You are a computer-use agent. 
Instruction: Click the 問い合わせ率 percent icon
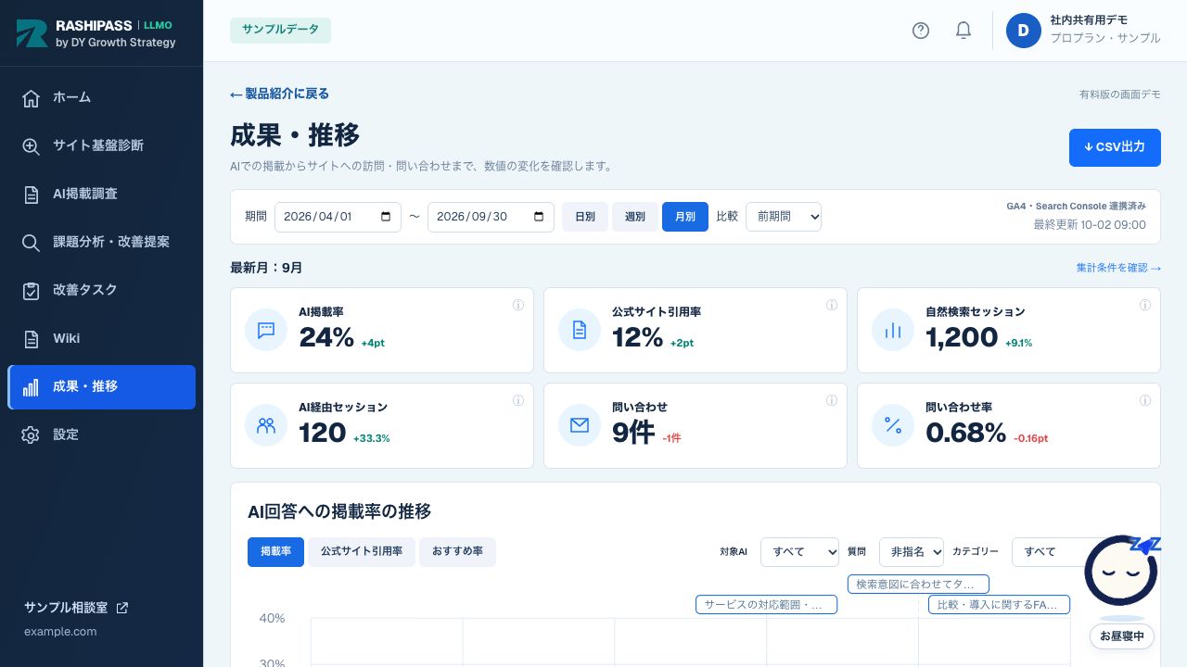(893, 425)
